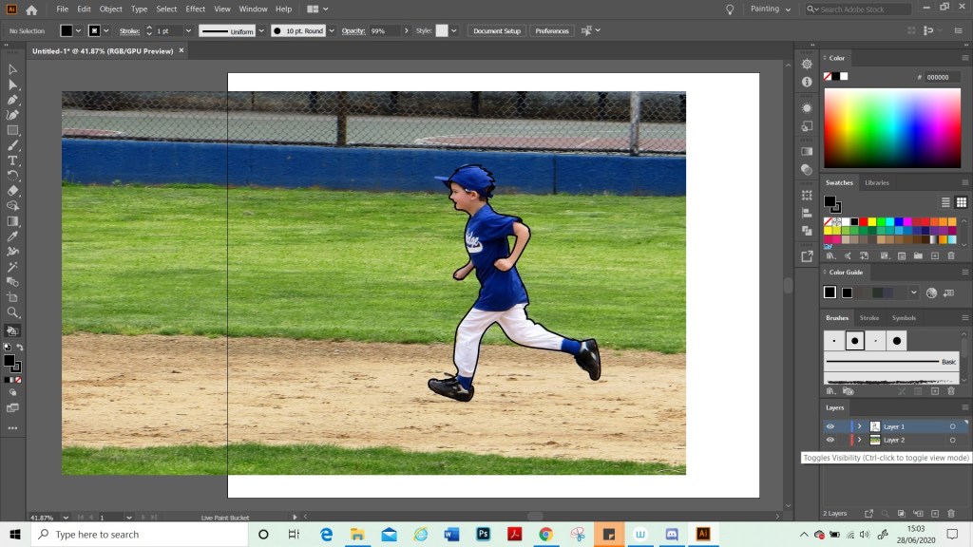
Task: Switch to the Libraries tab
Action: [877, 182]
